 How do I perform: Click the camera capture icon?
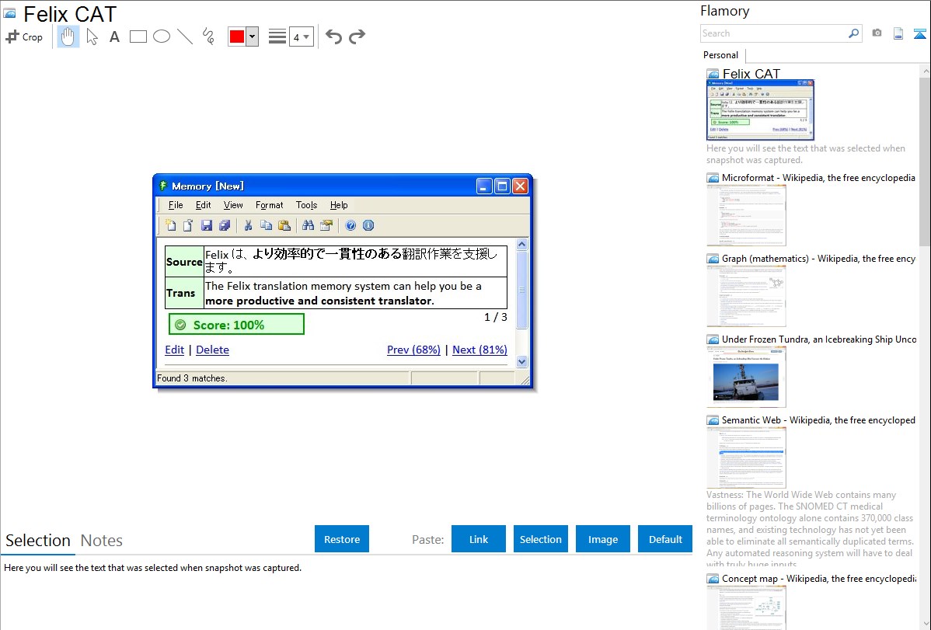(877, 33)
